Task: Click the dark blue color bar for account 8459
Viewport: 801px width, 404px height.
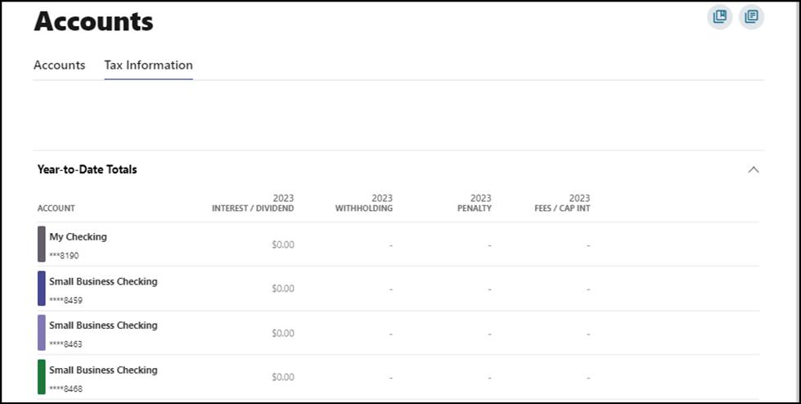Action: point(42,289)
